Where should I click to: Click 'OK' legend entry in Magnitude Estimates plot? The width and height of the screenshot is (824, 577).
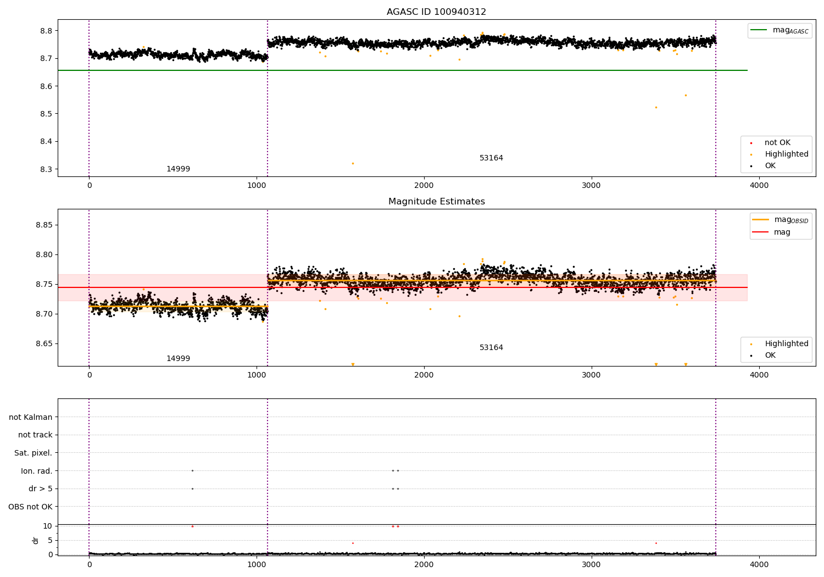tap(764, 355)
